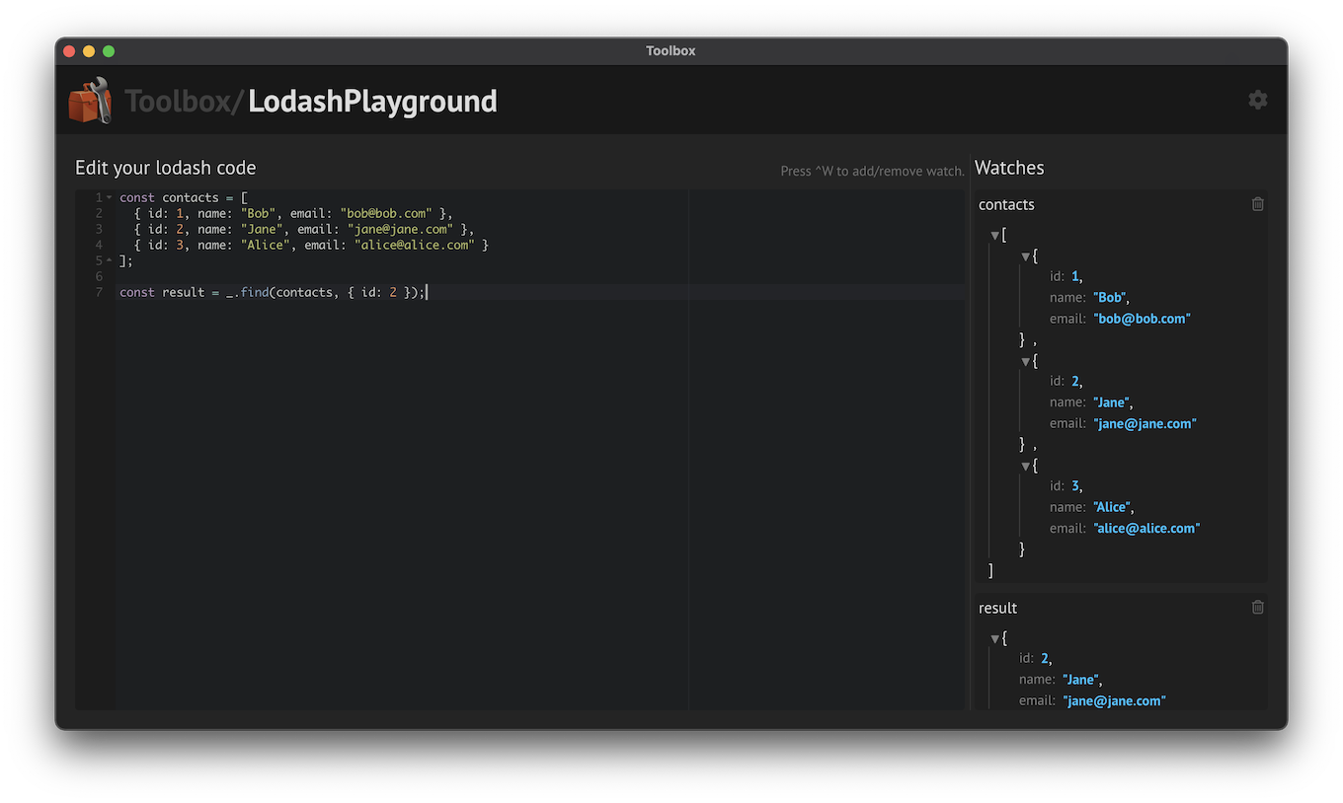
Task: Click line number 7 in the gutter
Action: click(x=99, y=292)
